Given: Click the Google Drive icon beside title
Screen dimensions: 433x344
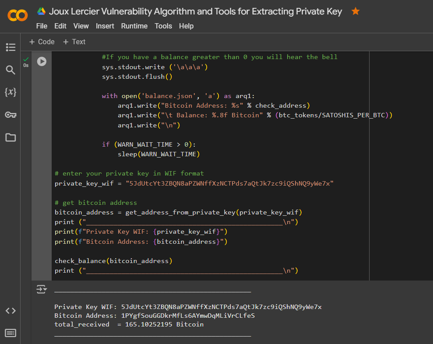Looking at the screenshot, I should click(42, 11).
